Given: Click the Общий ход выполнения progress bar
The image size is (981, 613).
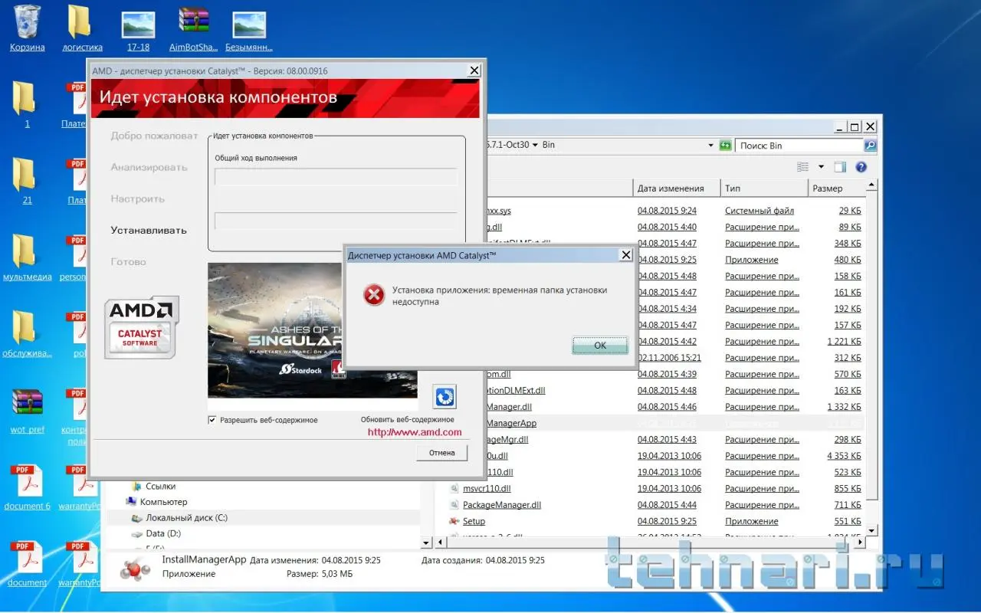Looking at the screenshot, I should (x=336, y=177).
